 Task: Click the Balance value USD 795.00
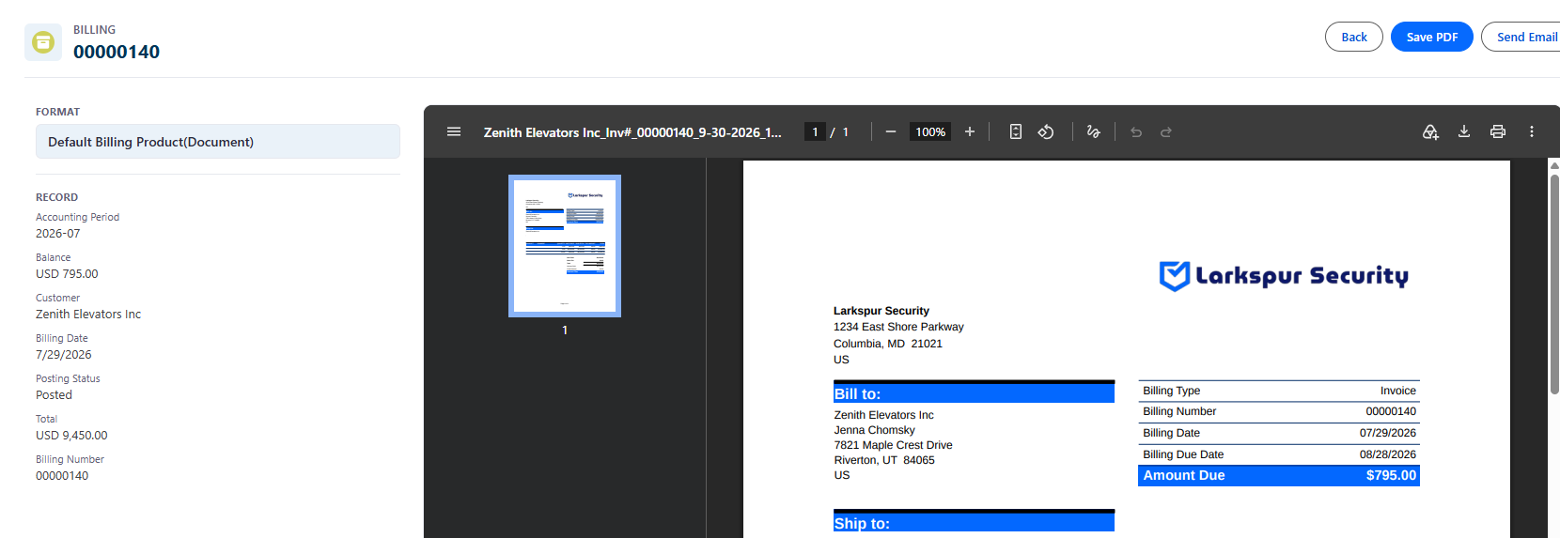(67, 274)
